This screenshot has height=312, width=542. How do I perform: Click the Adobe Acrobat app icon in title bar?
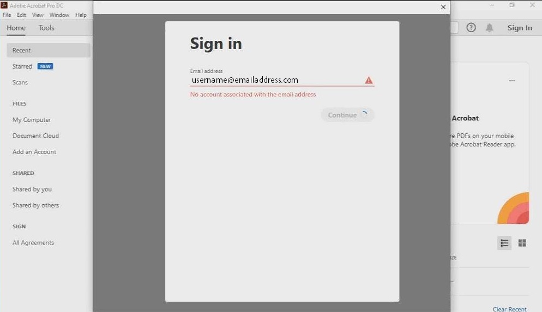coord(4,5)
